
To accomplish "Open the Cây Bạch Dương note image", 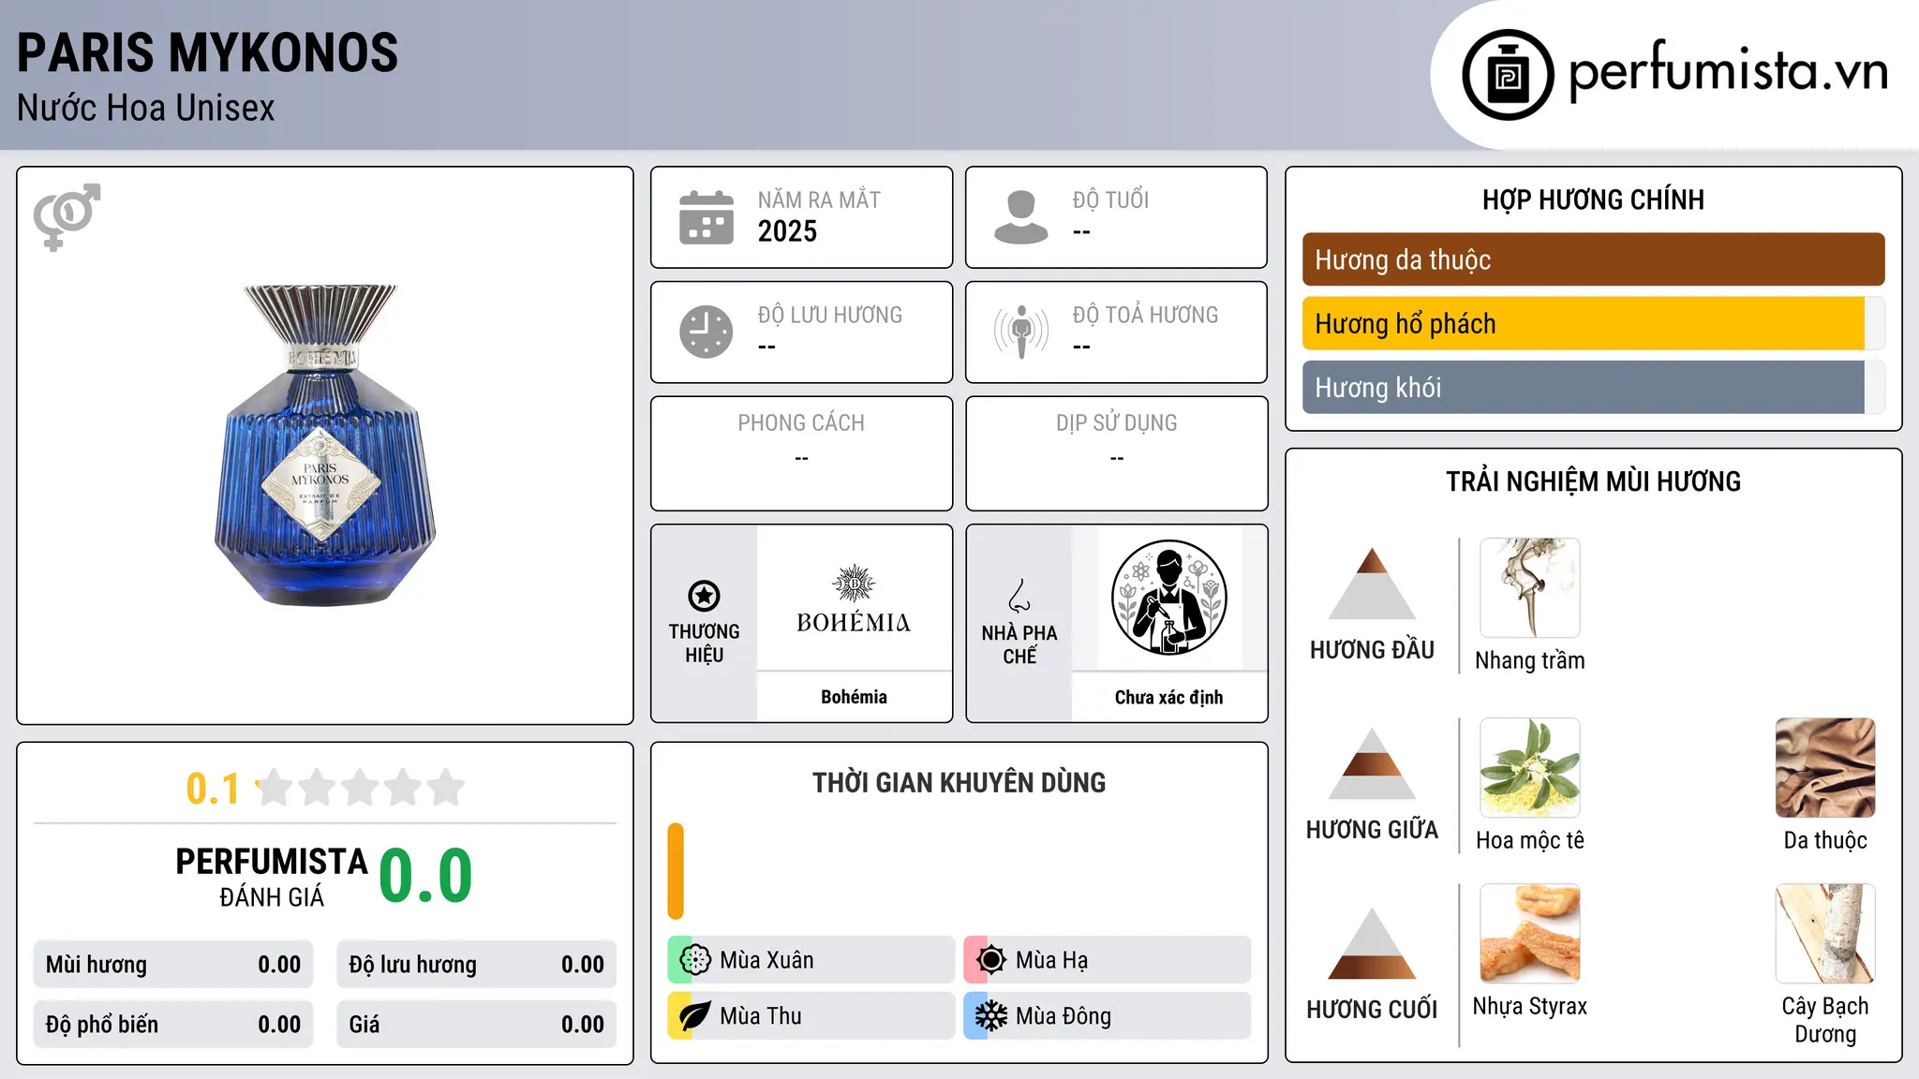I will (1825, 934).
